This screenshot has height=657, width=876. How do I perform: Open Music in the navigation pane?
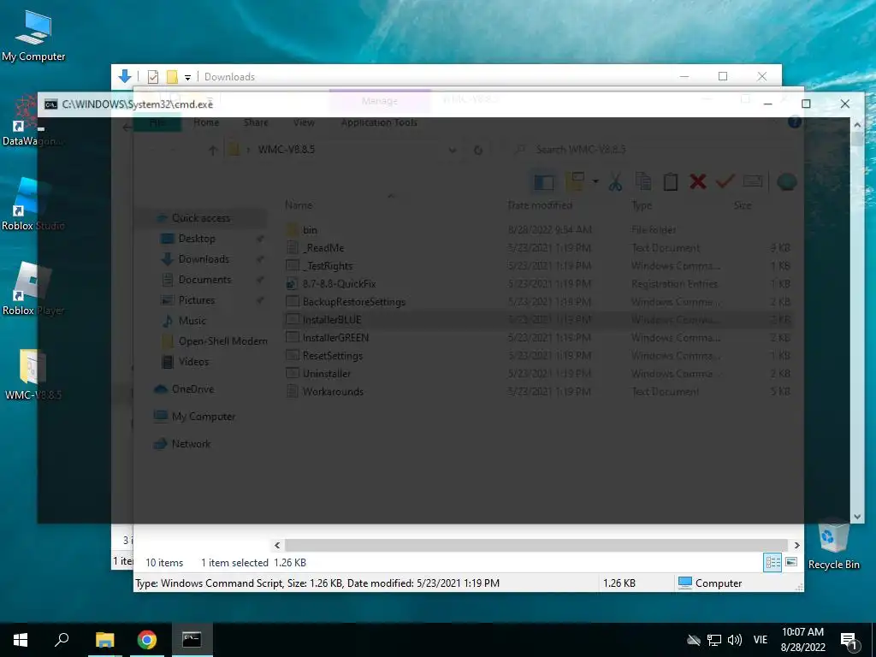tap(192, 321)
